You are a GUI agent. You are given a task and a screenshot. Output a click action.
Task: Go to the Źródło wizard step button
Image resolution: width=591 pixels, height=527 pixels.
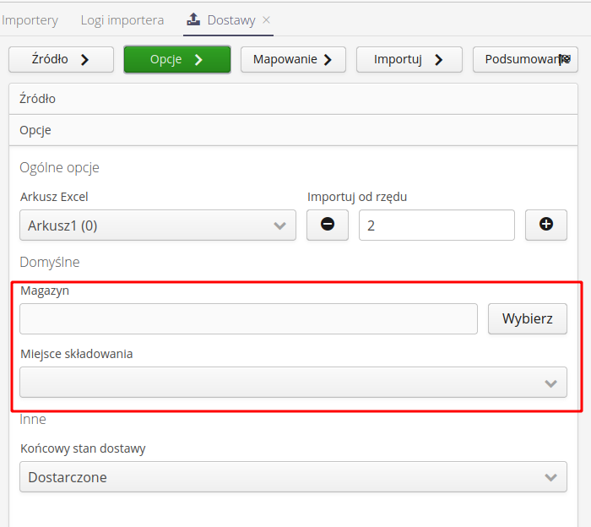[61, 59]
